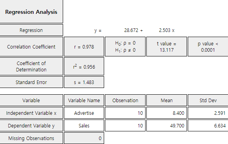Click the Mean column header
Viewport: 228px width, 144px height.
pyautogui.click(x=166, y=100)
